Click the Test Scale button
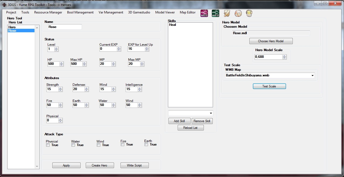 [269, 86]
